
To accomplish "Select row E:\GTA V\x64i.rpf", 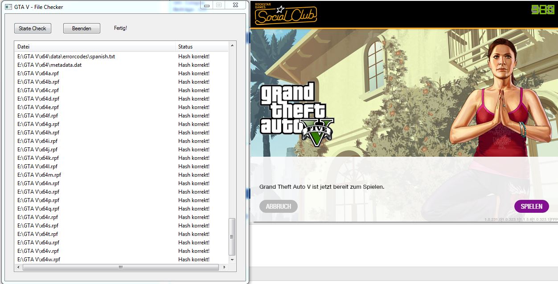I will pyautogui.click(x=121, y=141).
